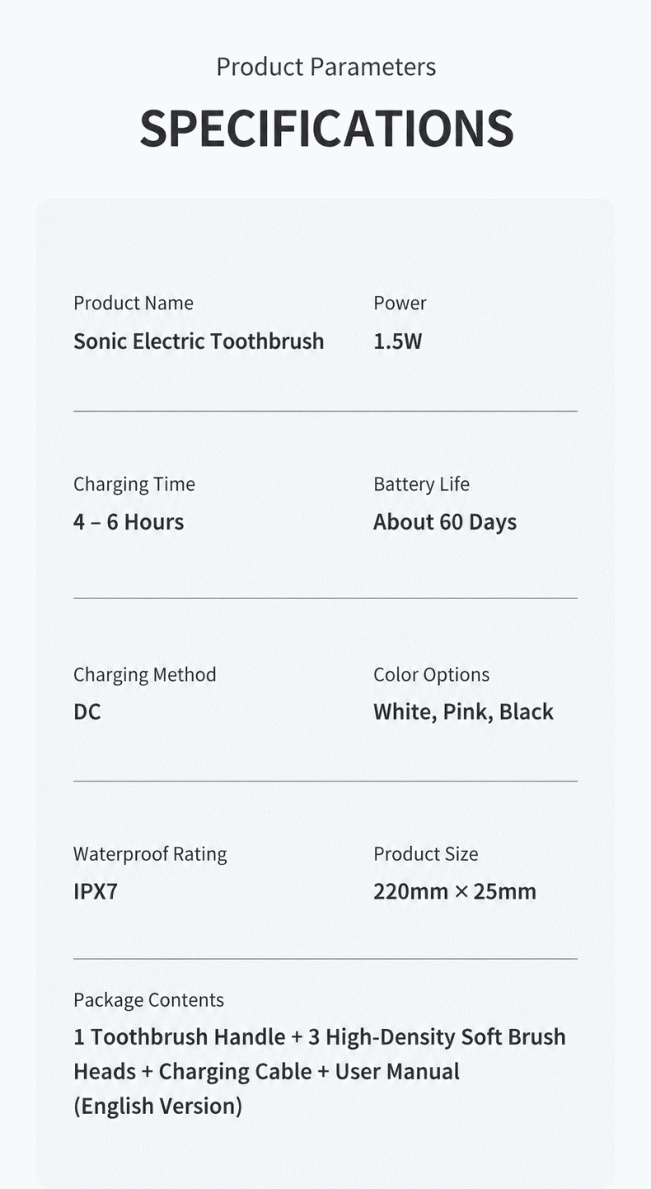Click the Toothbrush Handle package description
651x1189 pixels.
(x=320, y=1071)
